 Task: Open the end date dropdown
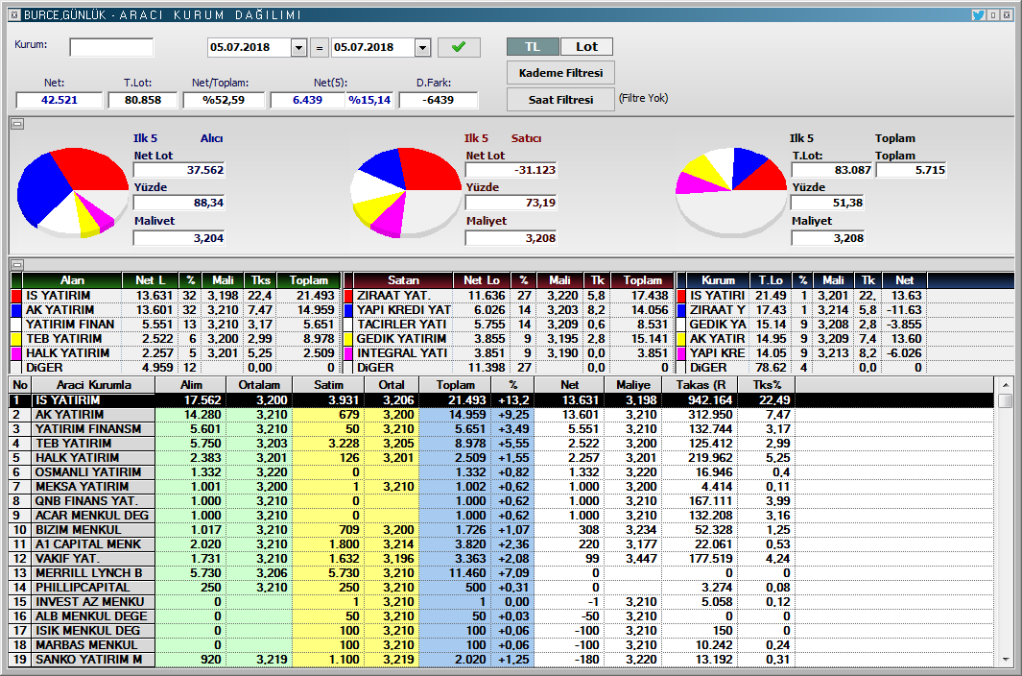[423, 48]
